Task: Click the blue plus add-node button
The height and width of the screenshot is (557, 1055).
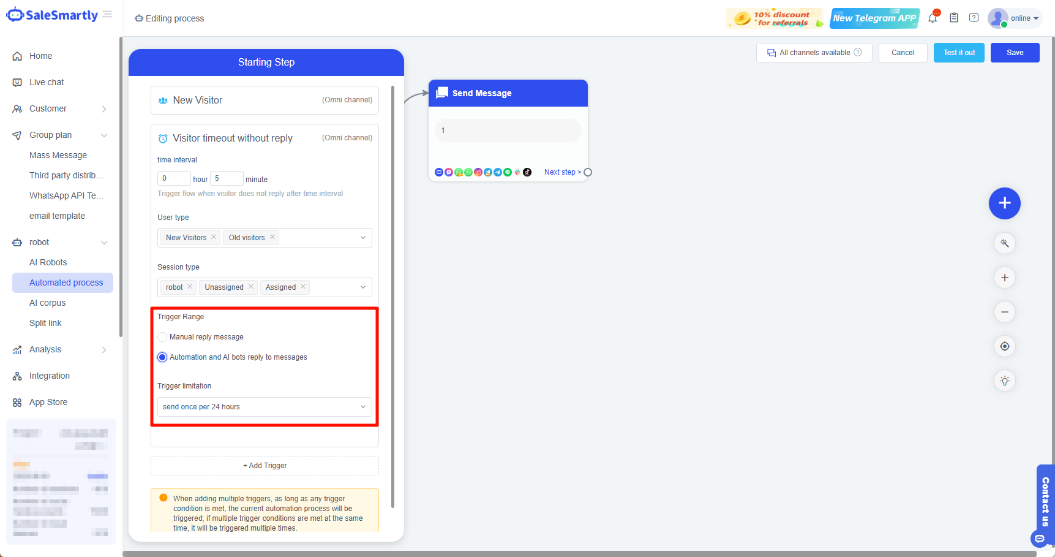Action: [1004, 203]
